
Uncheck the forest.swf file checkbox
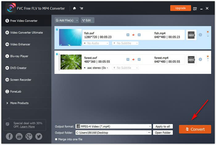point(57,54)
